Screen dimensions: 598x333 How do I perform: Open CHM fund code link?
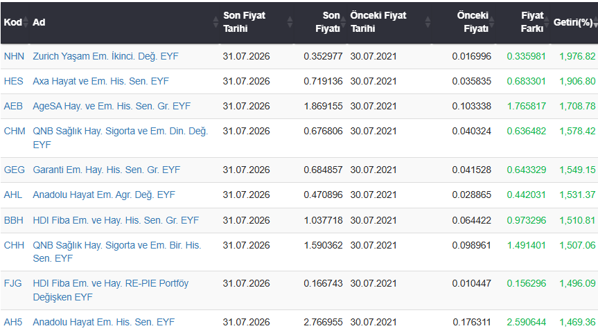pyautogui.click(x=15, y=131)
